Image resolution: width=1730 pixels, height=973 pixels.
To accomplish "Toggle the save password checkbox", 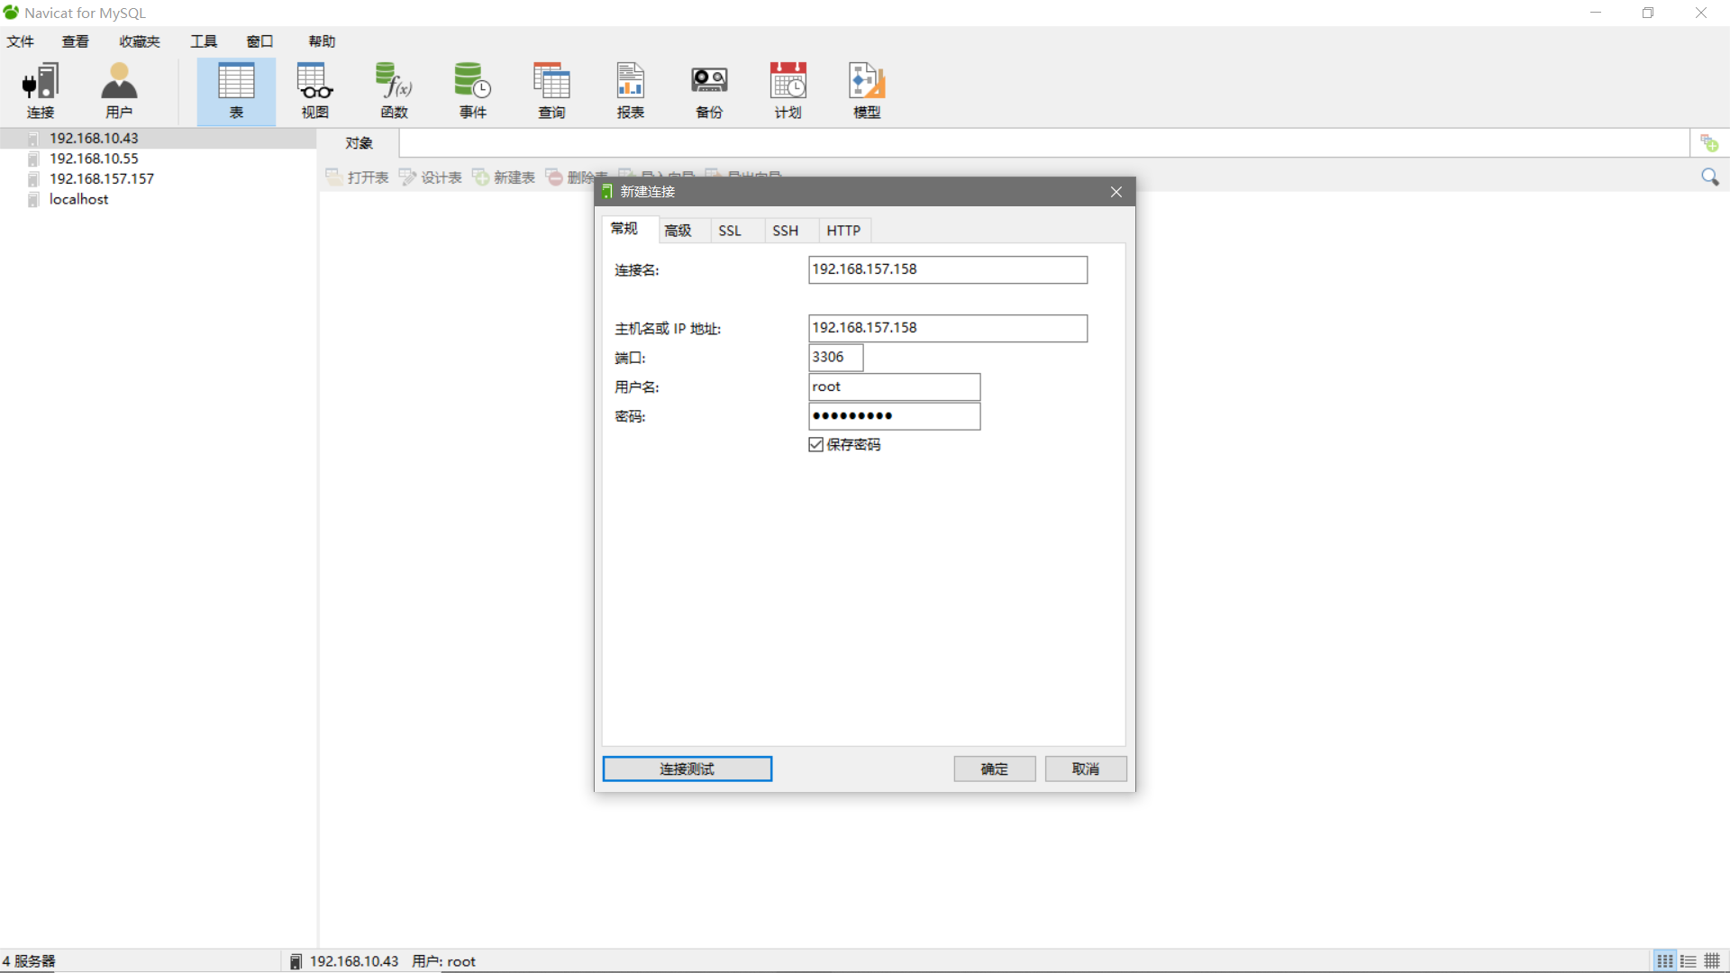I will pyautogui.click(x=816, y=445).
